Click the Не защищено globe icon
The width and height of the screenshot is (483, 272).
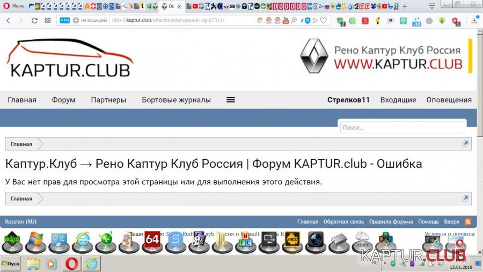[x=76, y=20]
